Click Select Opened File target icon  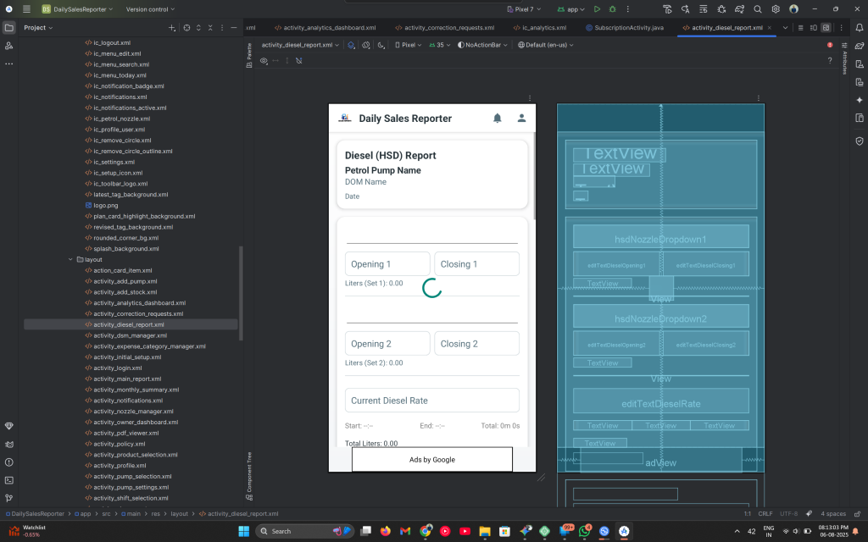pyautogui.click(x=186, y=28)
